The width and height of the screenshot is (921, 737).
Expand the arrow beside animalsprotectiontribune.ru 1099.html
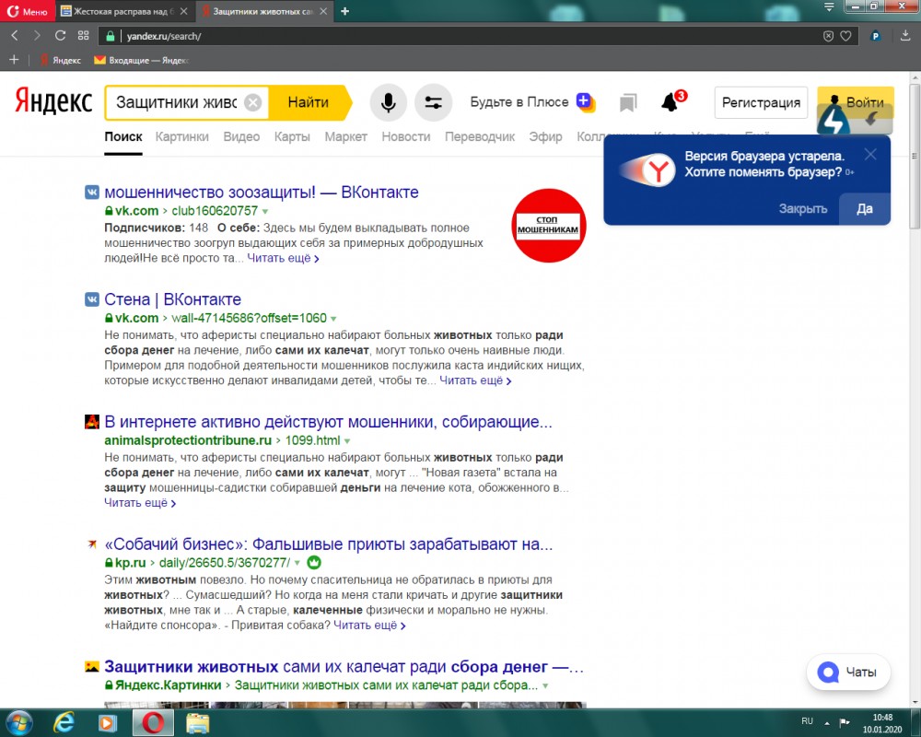(347, 441)
